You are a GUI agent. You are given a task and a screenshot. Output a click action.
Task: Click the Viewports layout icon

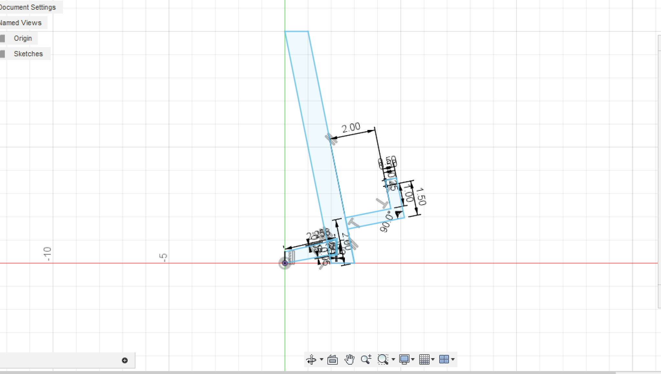click(x=444, y=359)
